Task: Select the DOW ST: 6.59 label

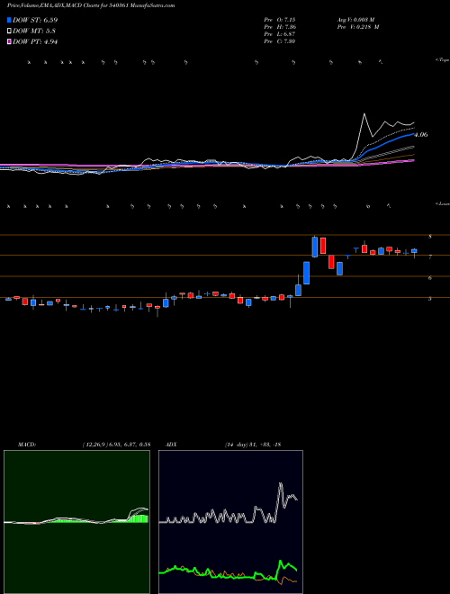Action: (x=35, y=20)
